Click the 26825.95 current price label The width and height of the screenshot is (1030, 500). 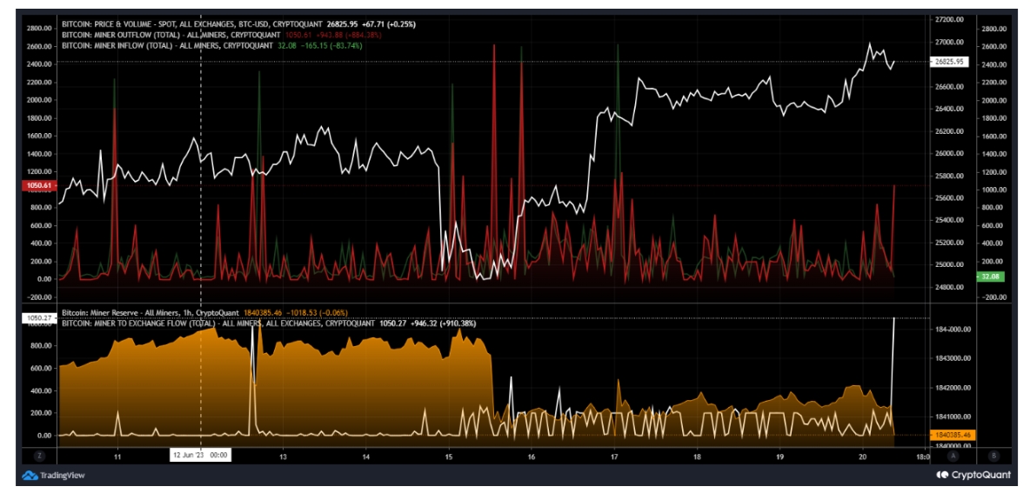(x=949, y=62)
